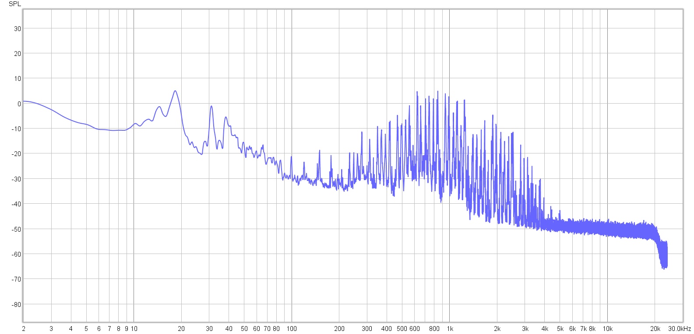This screenshot has width=694, height=334.
Task: Click the -40 SPL axis label
Action: click(16, 204)
